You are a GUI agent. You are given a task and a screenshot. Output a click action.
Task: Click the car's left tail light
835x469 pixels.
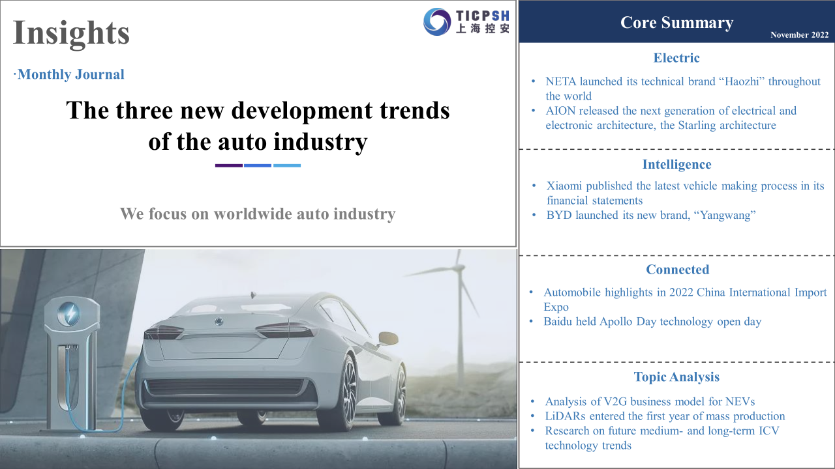(x=164, y=332)
